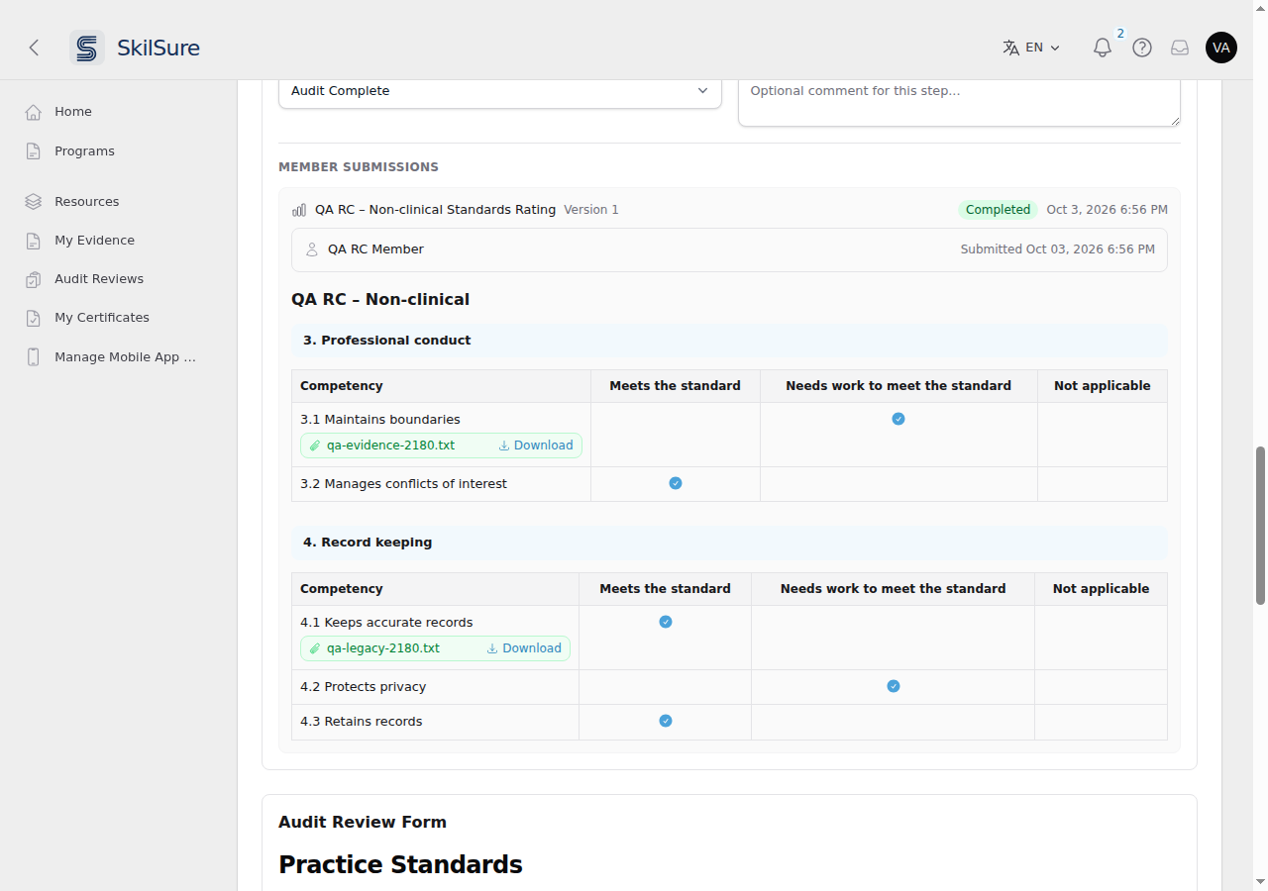Screen dimensions: 1268x891
Task: Click the My Certificates icon
Action: tap(34, 318)
